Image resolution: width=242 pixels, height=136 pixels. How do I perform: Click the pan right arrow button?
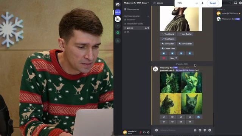tap(172, 53)
